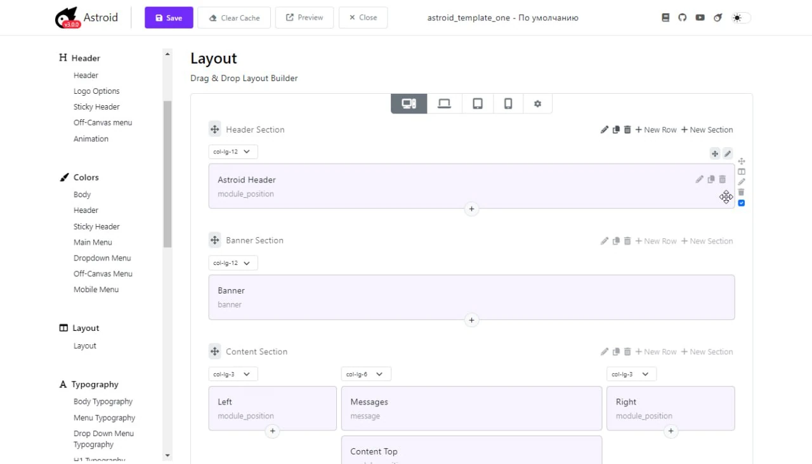This screenshot has width=812, height=464.
Task: Grab the Header Section move handle
Action: click(215, 129)
